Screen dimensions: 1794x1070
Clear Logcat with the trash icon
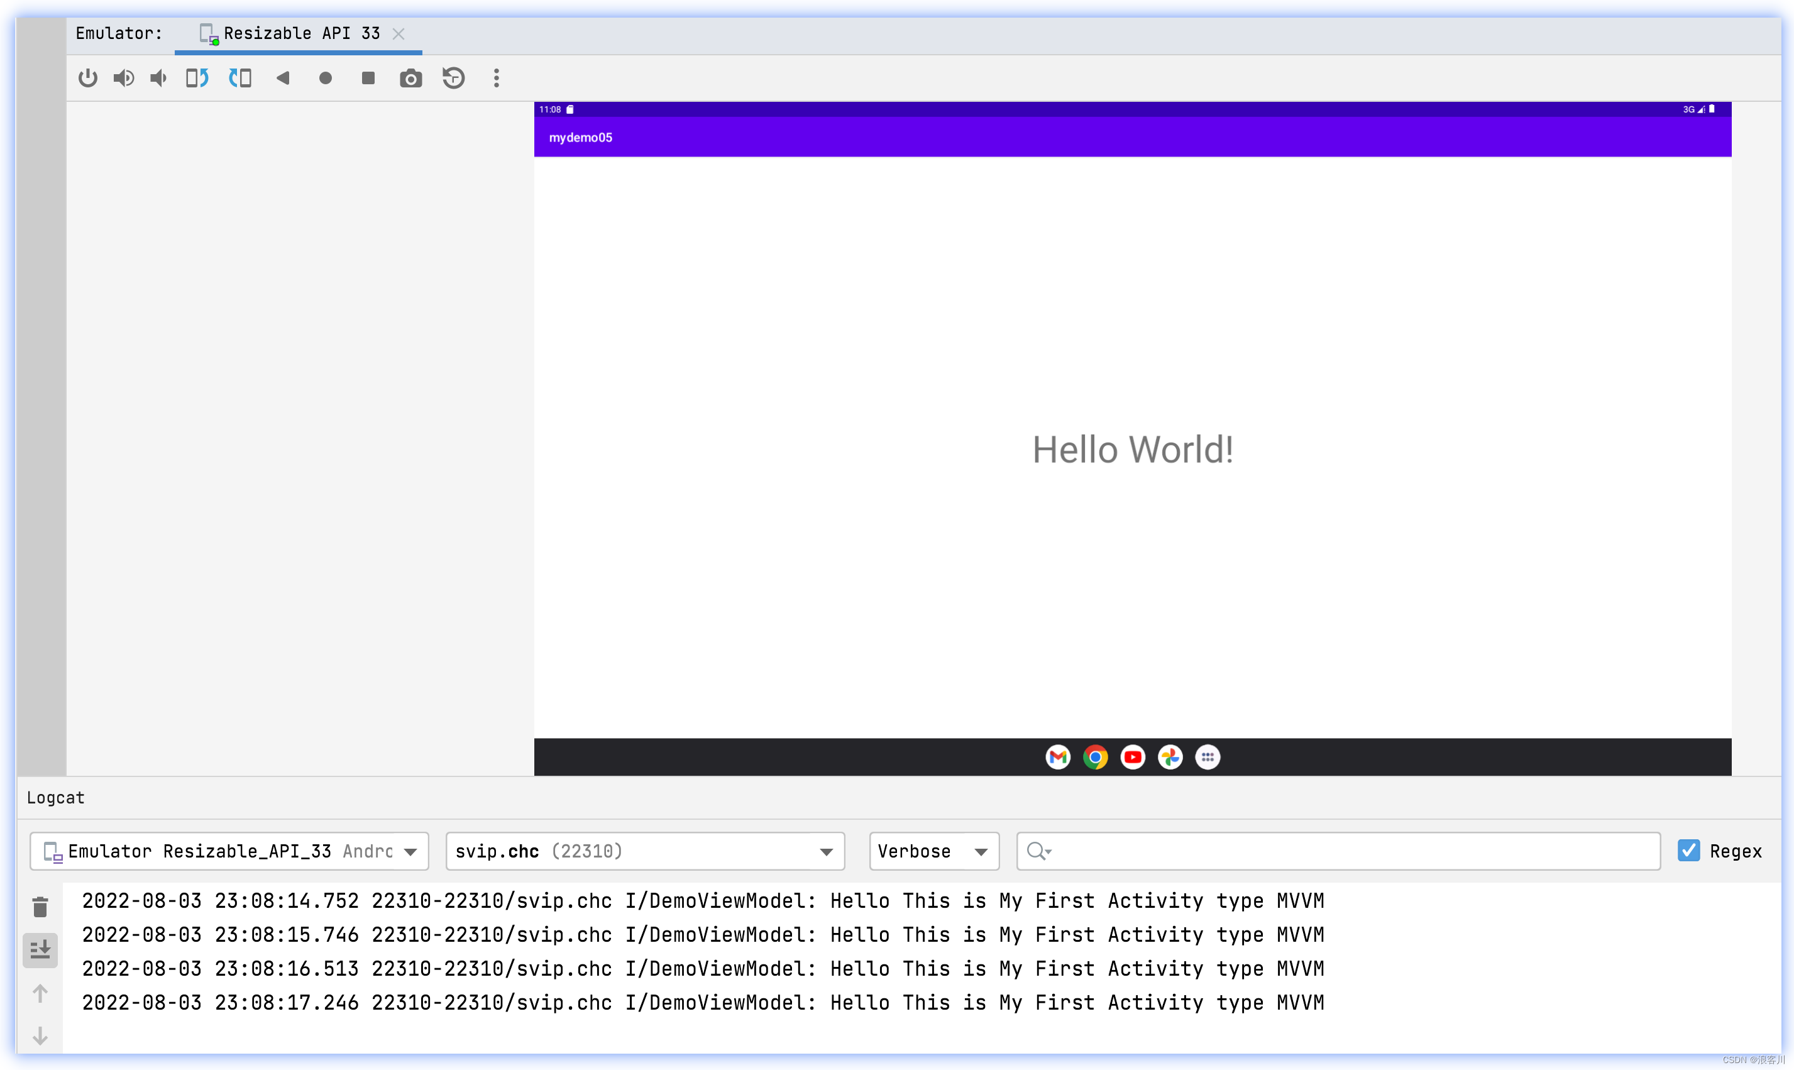[x=40, y=907]
